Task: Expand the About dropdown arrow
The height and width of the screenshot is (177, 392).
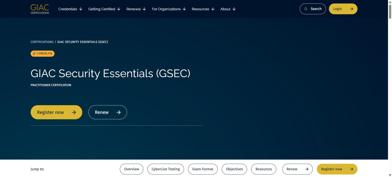Action: [x=234, y=9]
